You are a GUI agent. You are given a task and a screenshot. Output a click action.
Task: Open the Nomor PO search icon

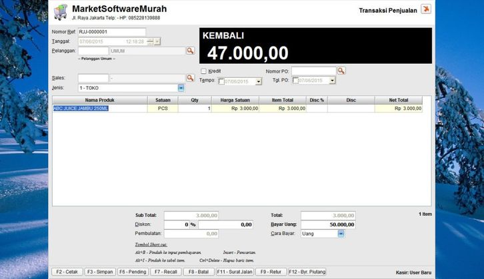point(341,71)
